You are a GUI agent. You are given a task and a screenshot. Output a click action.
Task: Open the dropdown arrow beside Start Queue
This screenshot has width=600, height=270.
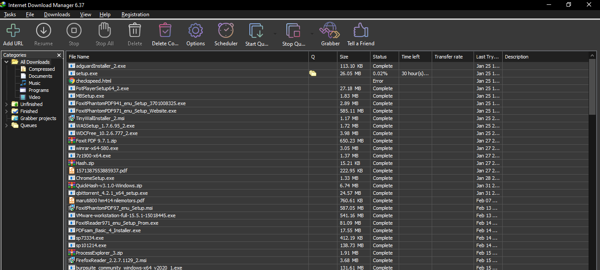point(275,33)
